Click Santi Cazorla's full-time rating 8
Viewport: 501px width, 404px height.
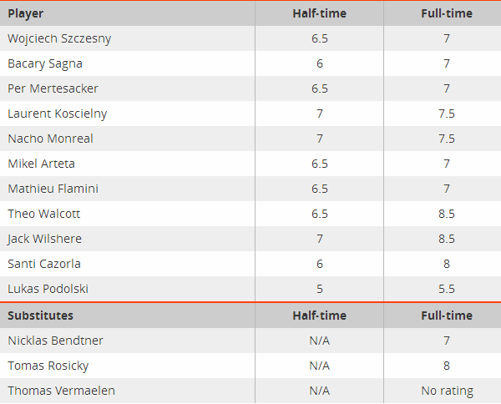coord(447,264)
